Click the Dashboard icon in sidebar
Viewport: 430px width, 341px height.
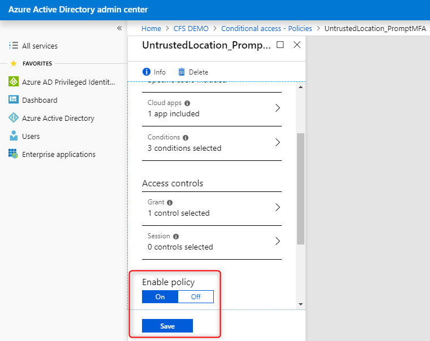pos(14,99)
